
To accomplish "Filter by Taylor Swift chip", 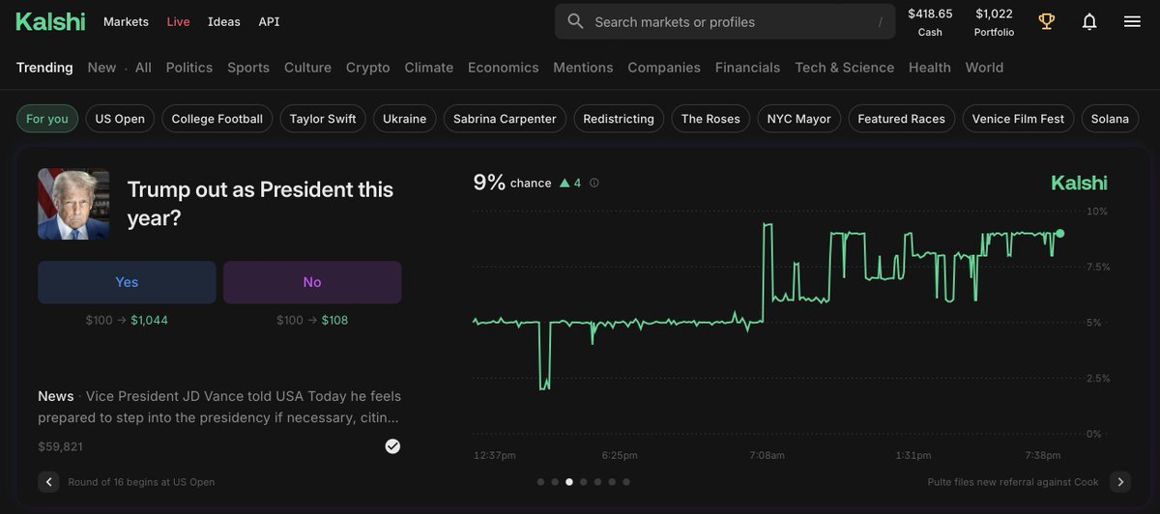I will [323, 119].
